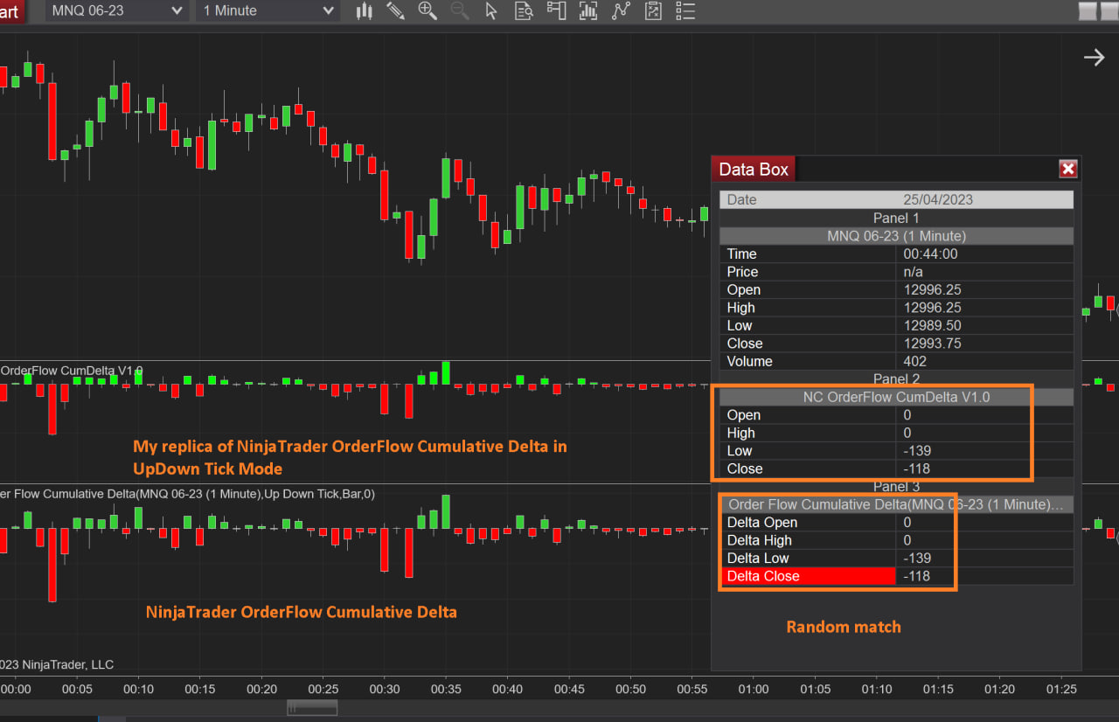This screenshot has width=1119, height=722.
Task: Click the Data Box title bar
Action: tap(753, 169)
